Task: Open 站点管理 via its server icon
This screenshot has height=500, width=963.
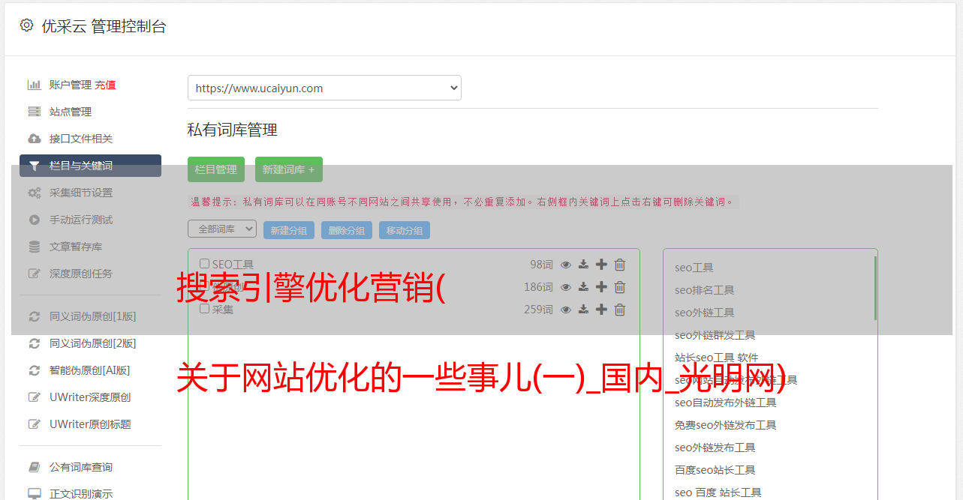Action: 35,112
